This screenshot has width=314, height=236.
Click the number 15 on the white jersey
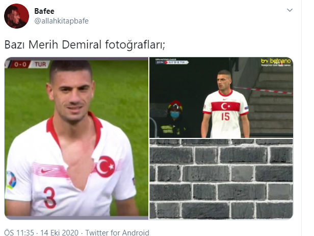point(225,116)
